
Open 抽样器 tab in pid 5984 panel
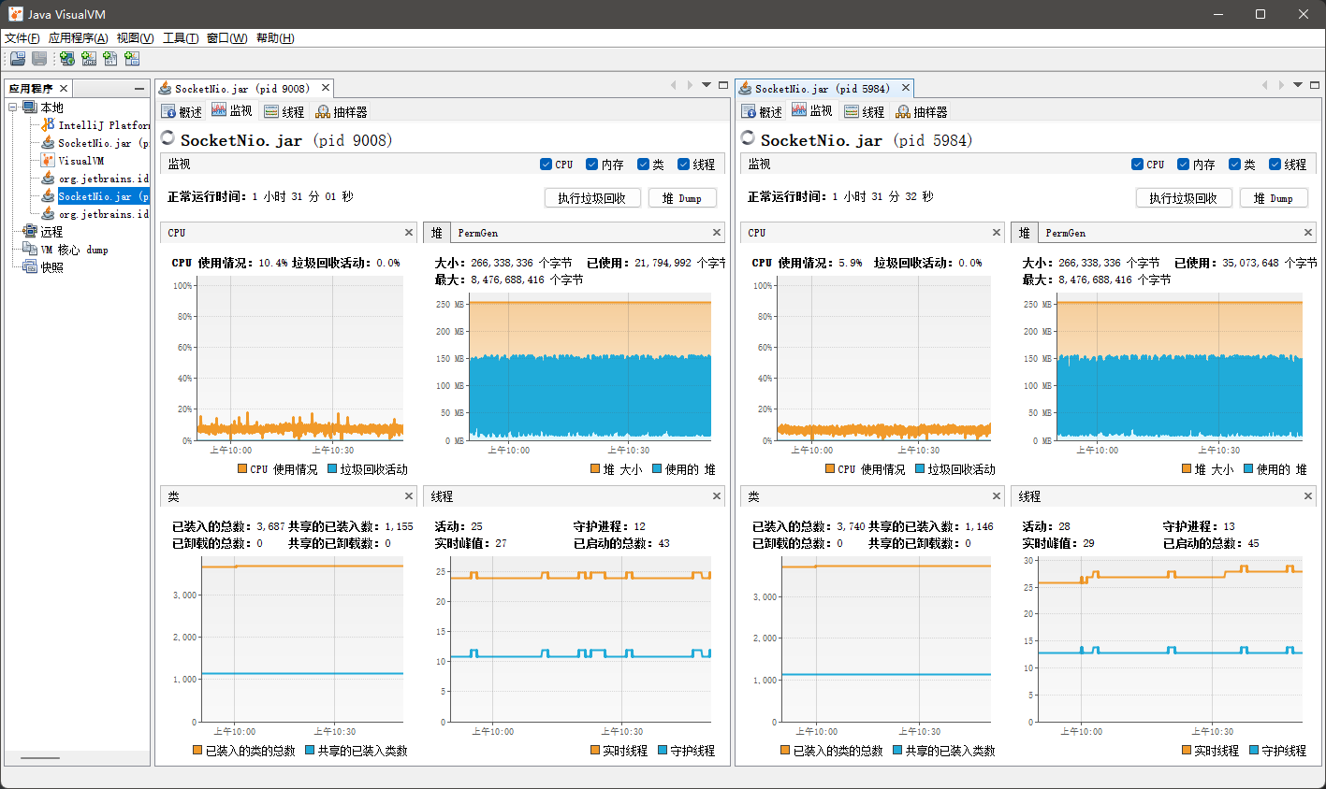click(x=922, y=112)
